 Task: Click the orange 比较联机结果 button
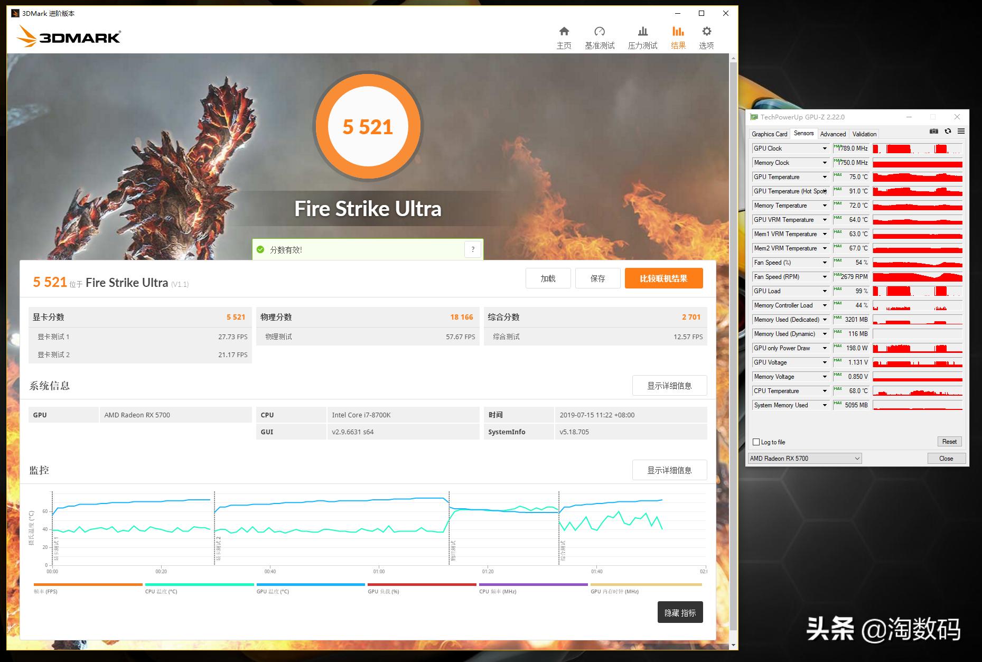(x=663, y=278)
